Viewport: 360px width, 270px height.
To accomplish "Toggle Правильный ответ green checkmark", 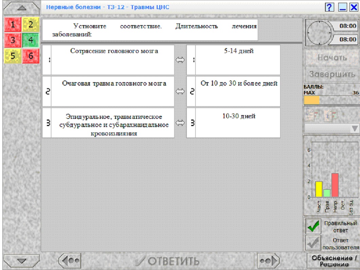I will coord(313,226).
